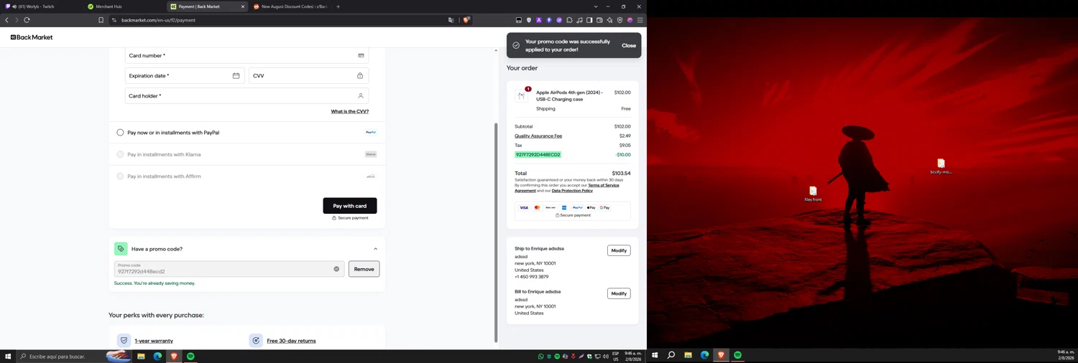Open the 'files front' desktop icon
The image size is (1078, 363).
tap(813, 194)
